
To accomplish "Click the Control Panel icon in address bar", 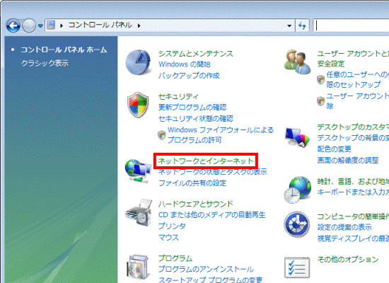I will (x=51, y=25).
